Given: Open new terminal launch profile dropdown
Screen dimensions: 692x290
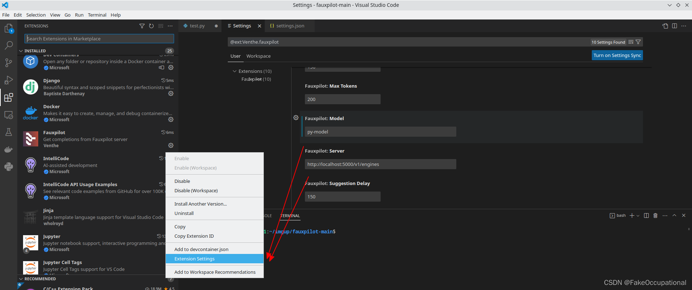Looking at the screenshot, I should point(638,216).
